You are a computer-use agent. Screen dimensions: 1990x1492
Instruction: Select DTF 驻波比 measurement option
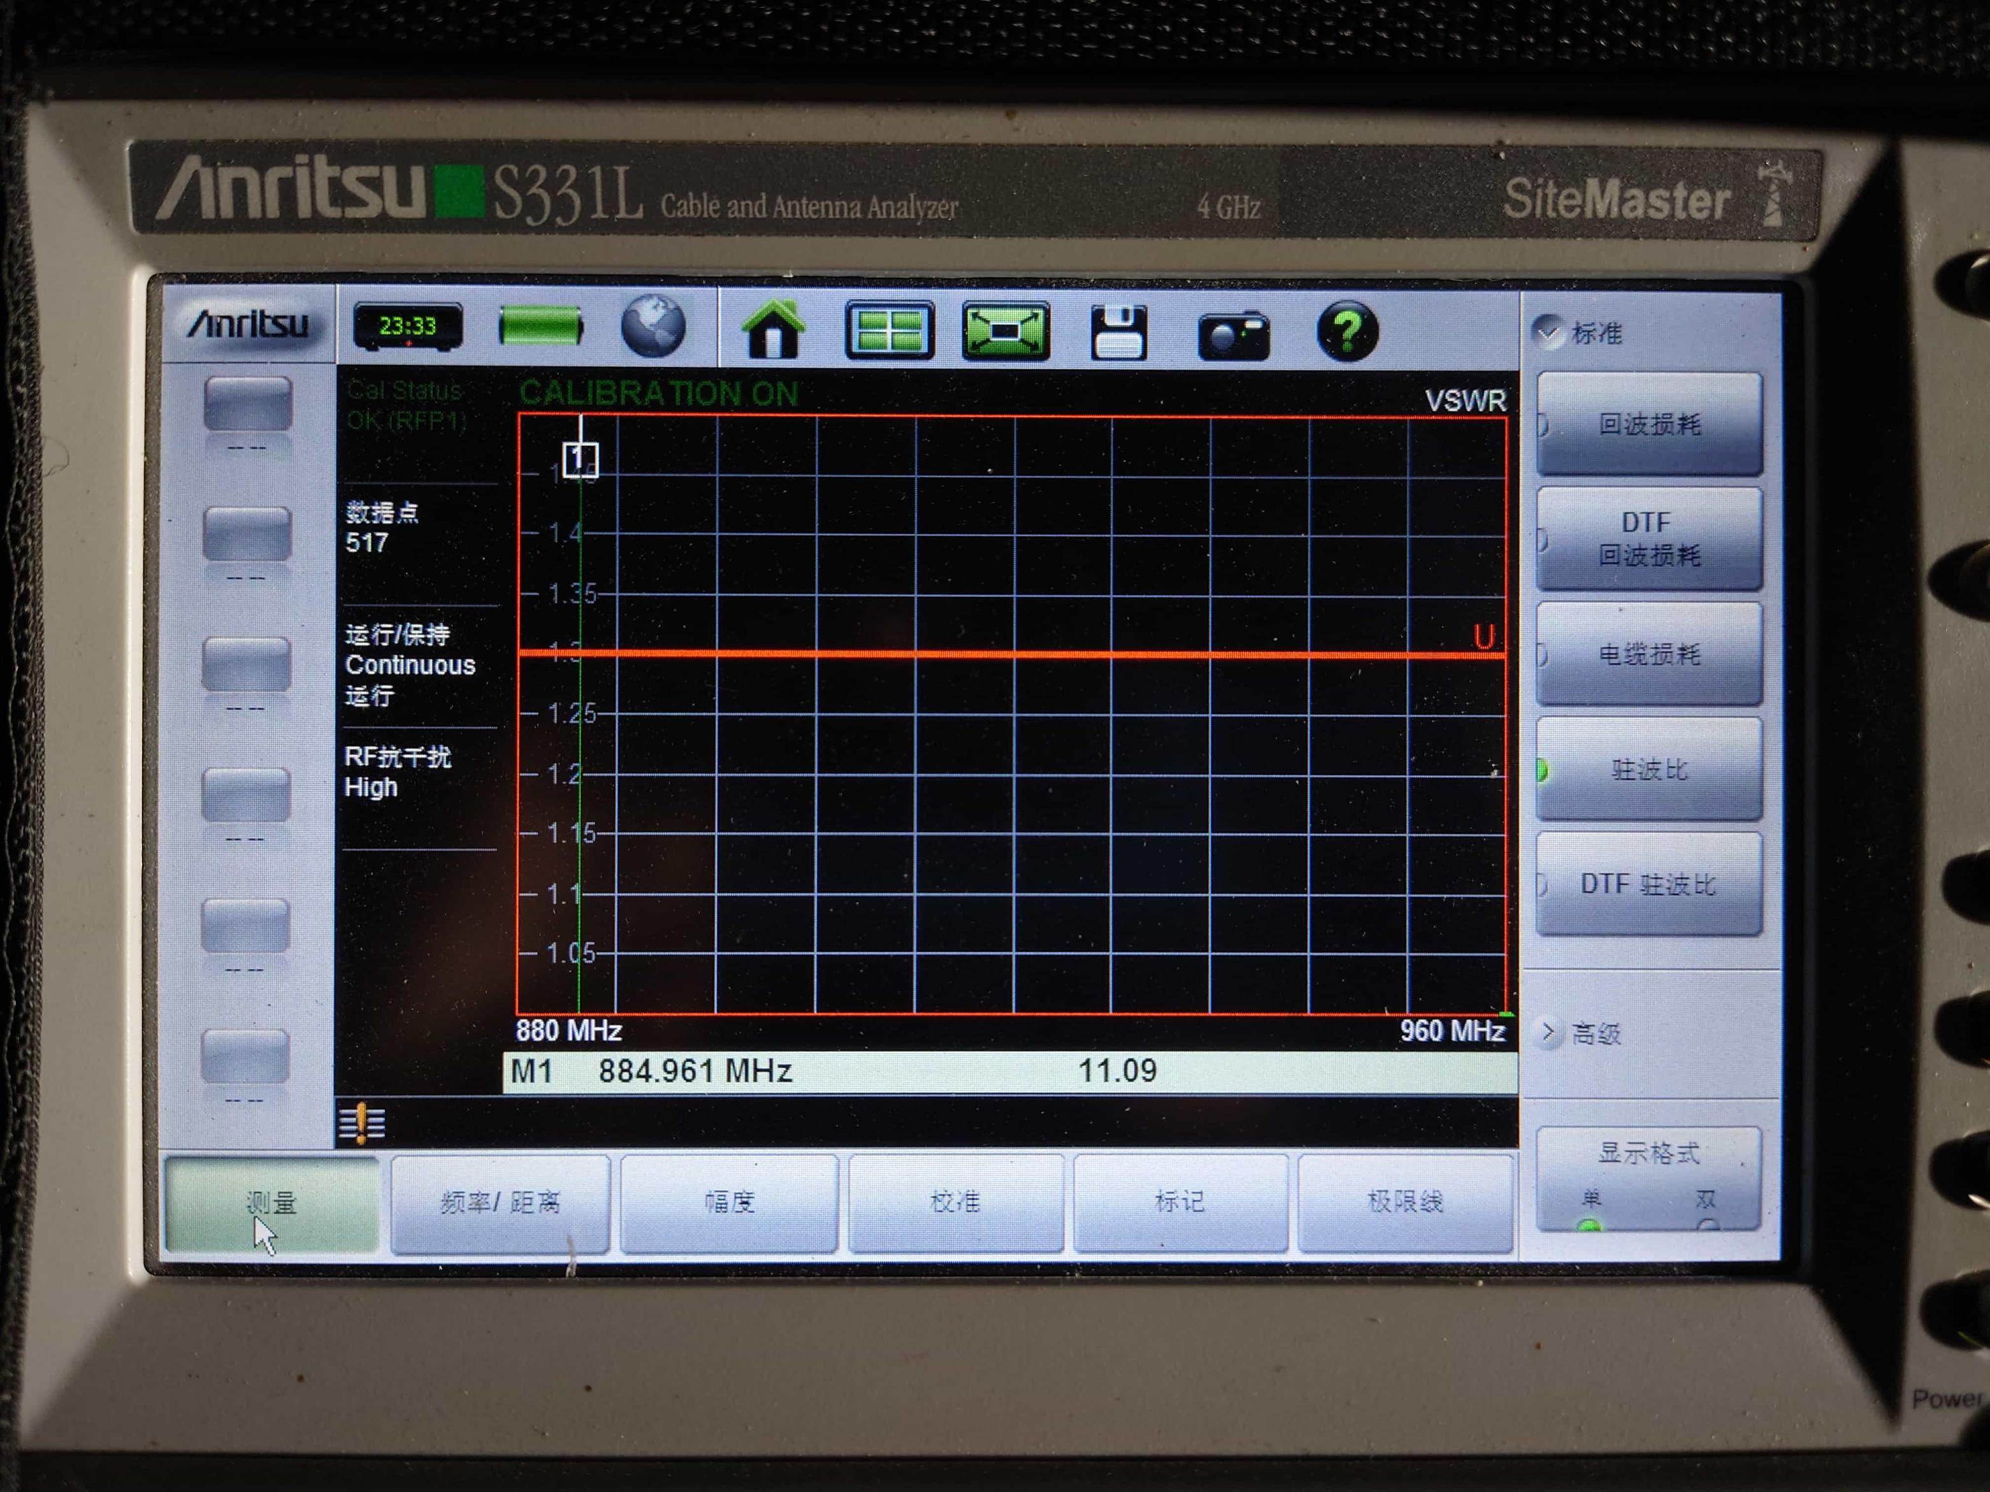pyautogui.click(x=1648, y=885)
